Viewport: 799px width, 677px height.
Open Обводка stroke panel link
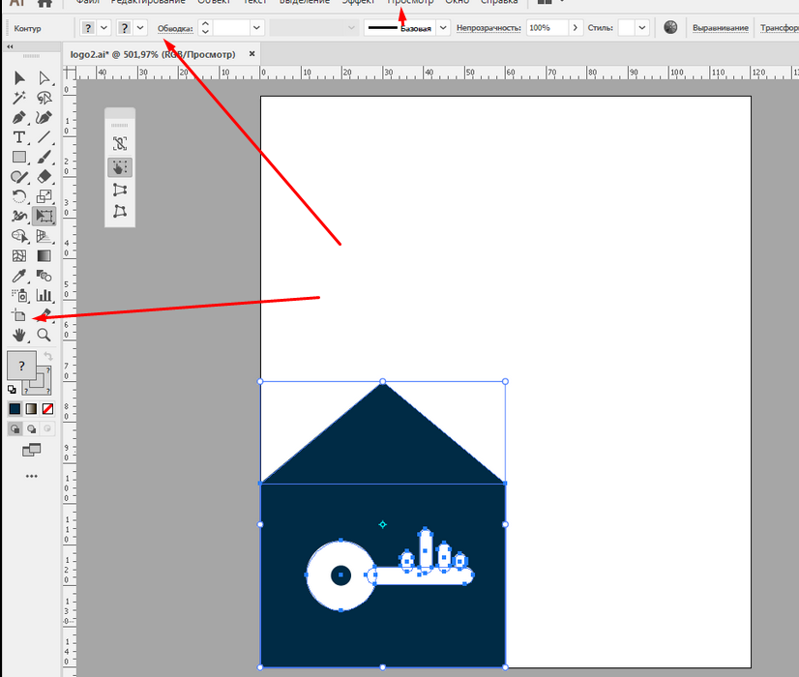(x=175, y=28)
